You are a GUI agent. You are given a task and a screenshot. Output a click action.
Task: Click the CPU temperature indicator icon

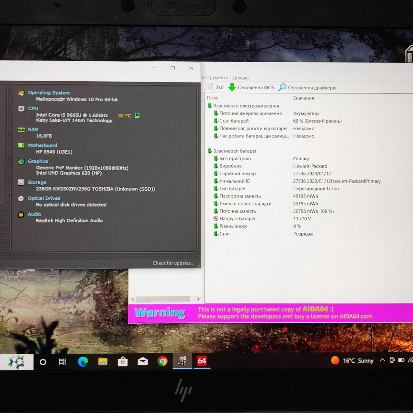coord(137,115)
